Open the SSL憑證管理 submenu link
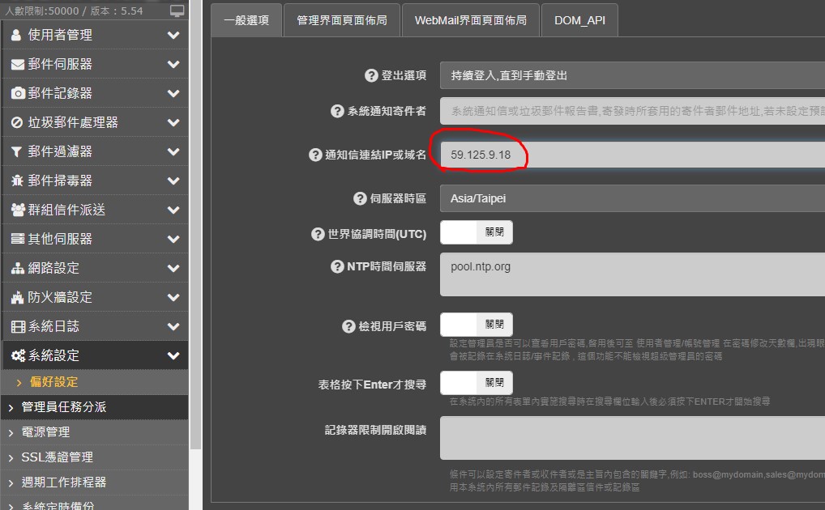 coord(58,457)
